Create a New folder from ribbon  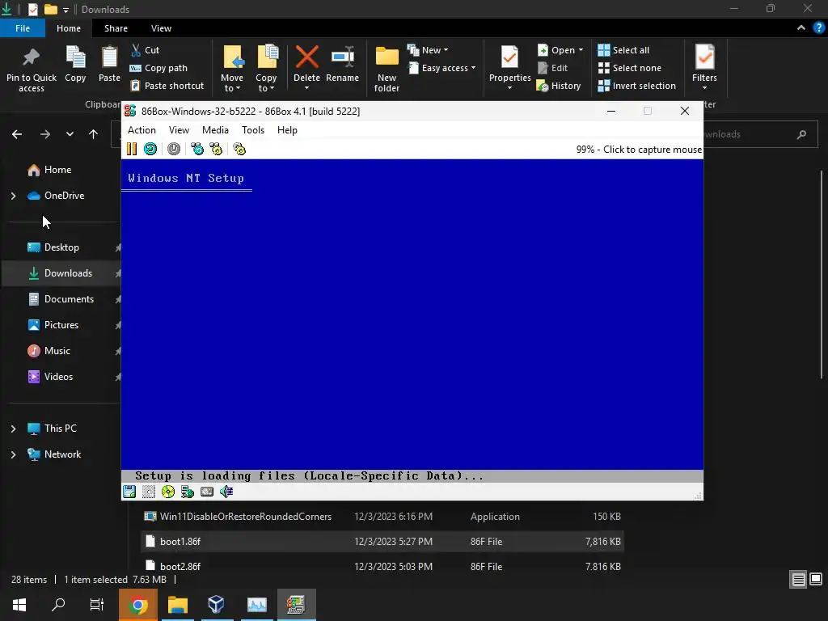pos(387,69)
